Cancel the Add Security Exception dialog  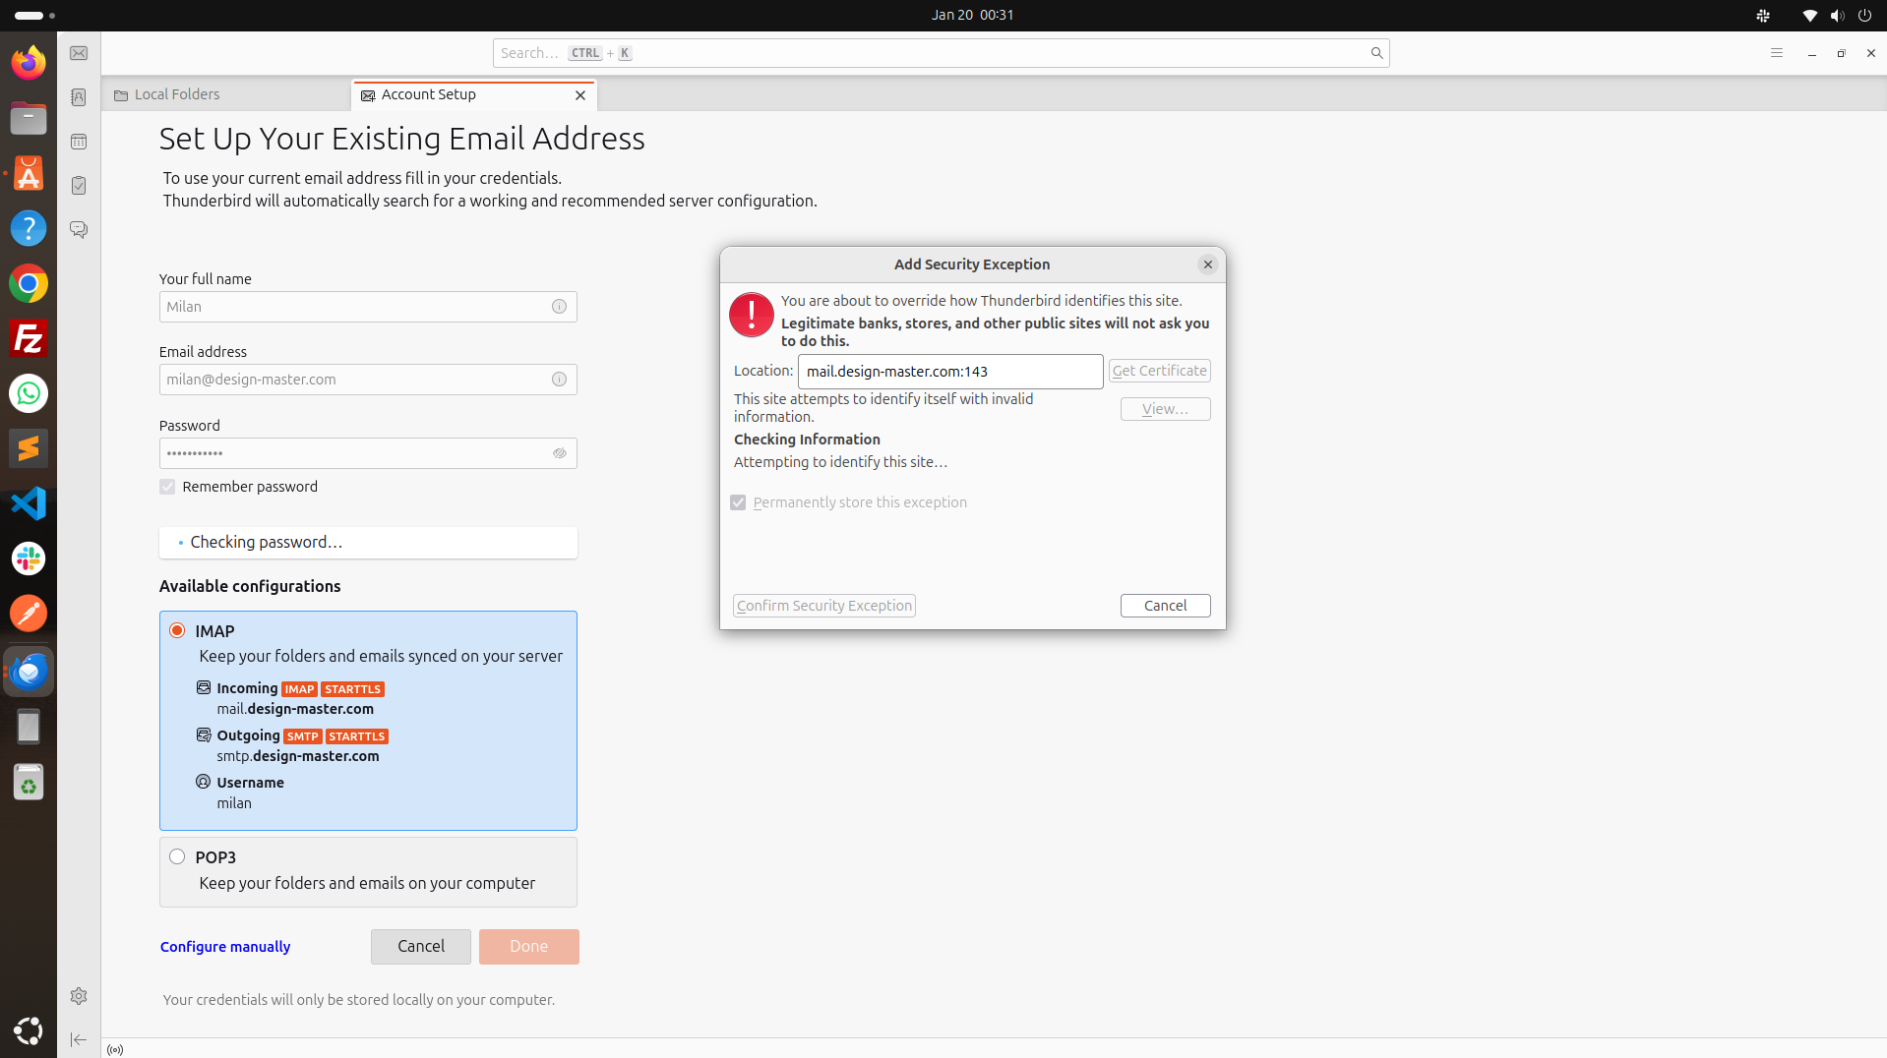pyautogui.click(x=1165, y=606)
